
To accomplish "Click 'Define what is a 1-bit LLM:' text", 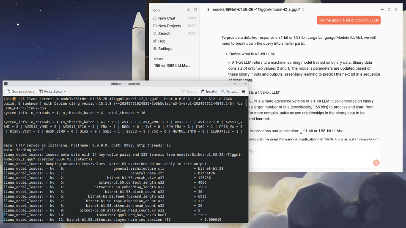I will [252, 54].
